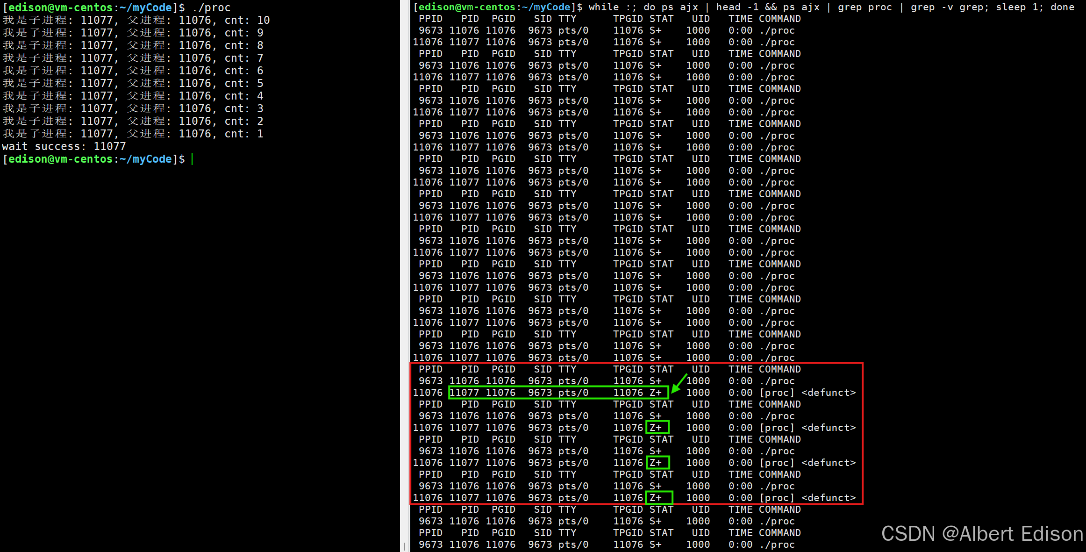Click the second green-boxed Z+ status
Screen dimensions: 1086x552
657,428
